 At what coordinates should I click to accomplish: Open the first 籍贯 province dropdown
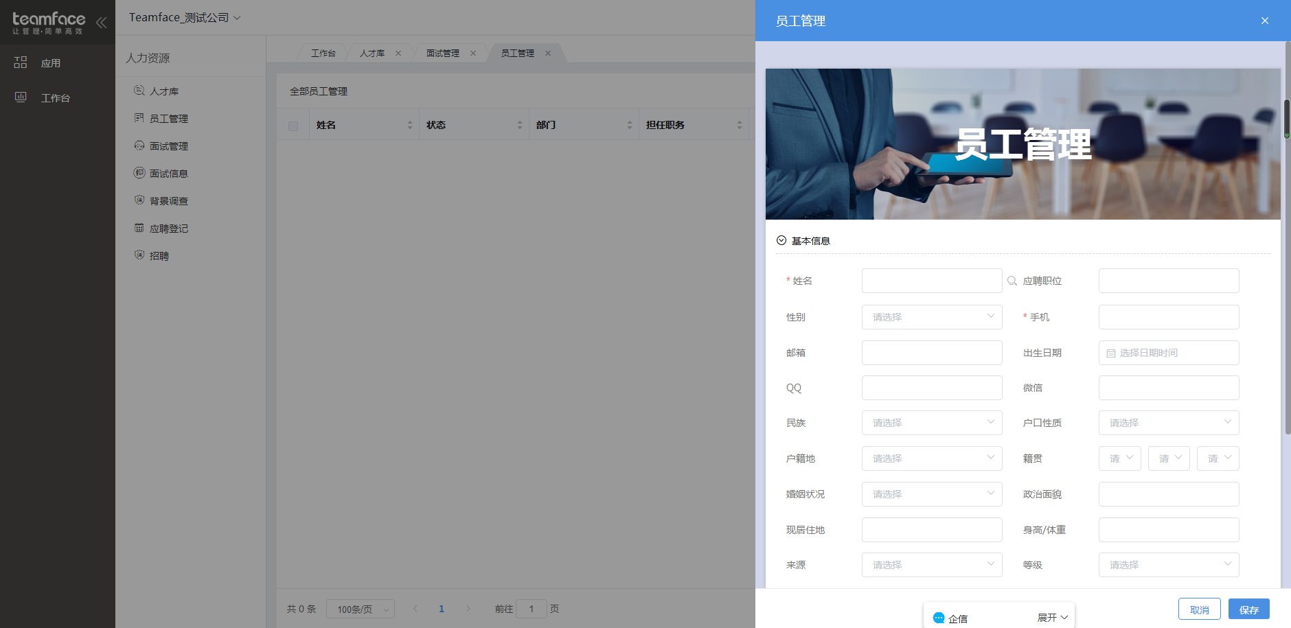1120,458
